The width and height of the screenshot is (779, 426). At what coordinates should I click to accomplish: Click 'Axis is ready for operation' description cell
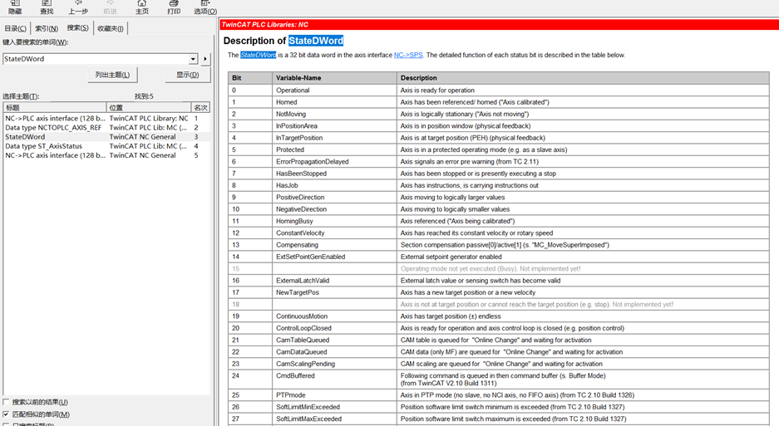click(x=584, y=91)
